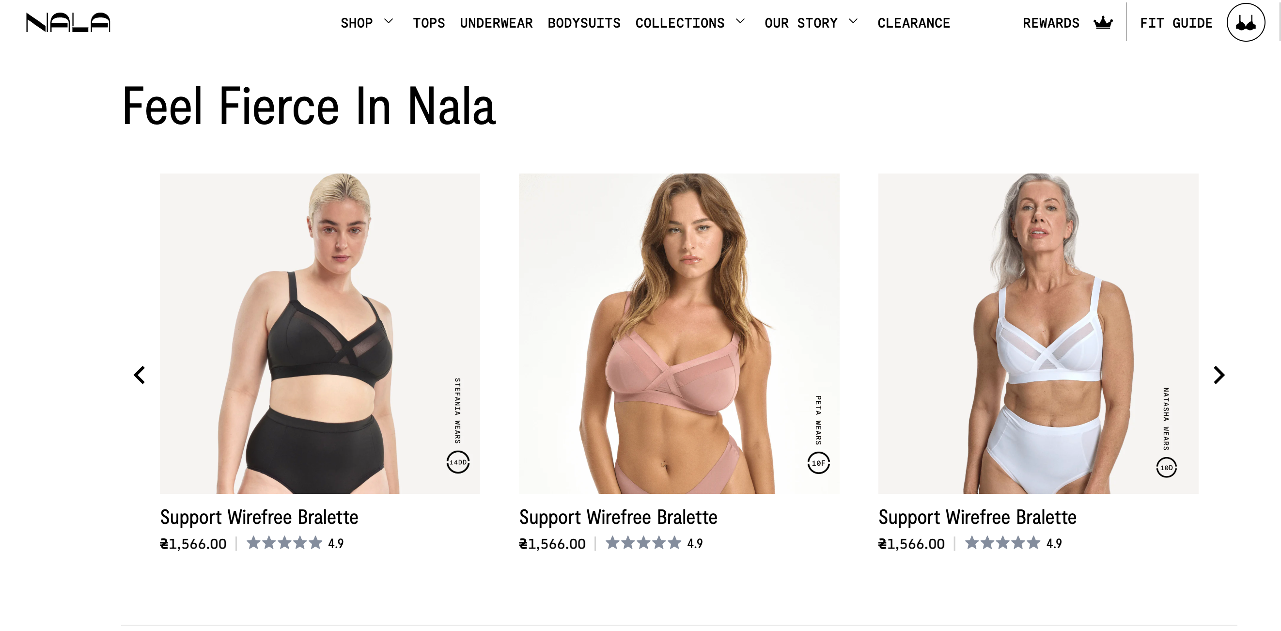Open the Underwear menu item
This screenshot has height=631, width=1281.
coord(496,23)
